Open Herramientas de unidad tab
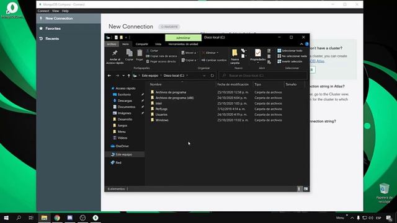This screenshot has width=397, height=223. (183, 44)
